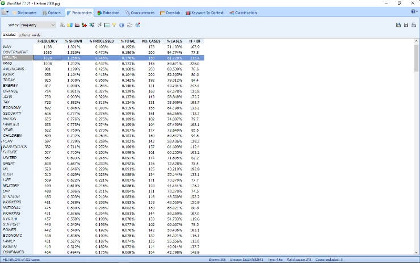Click the vertical scrollbar of the frequency table

pos(417,142)
